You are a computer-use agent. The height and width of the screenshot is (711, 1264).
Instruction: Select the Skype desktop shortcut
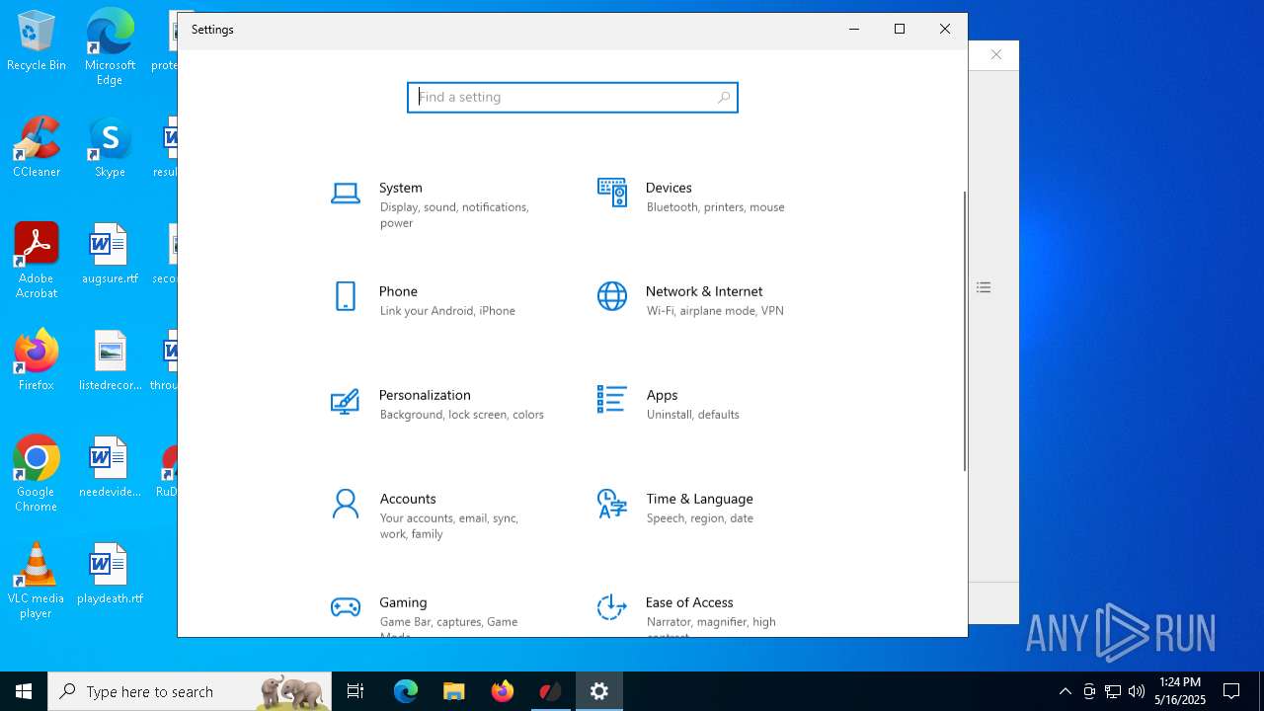[110, 147]
